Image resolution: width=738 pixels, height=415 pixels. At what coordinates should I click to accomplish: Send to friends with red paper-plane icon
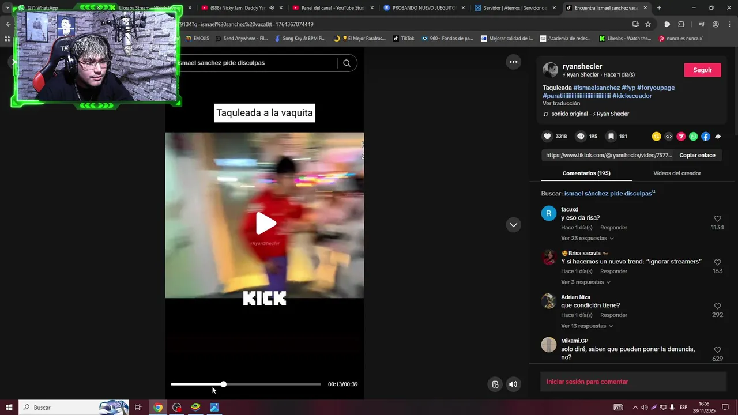[x=681, y=137]
